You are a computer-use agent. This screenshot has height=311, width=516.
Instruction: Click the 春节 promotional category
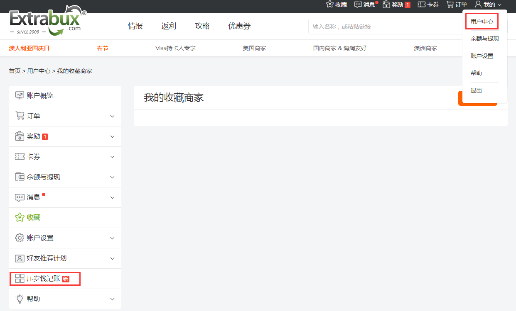click(x=102, y=48)
